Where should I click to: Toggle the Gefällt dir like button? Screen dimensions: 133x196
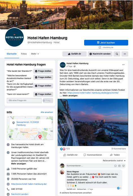click(x=75, y=54)
